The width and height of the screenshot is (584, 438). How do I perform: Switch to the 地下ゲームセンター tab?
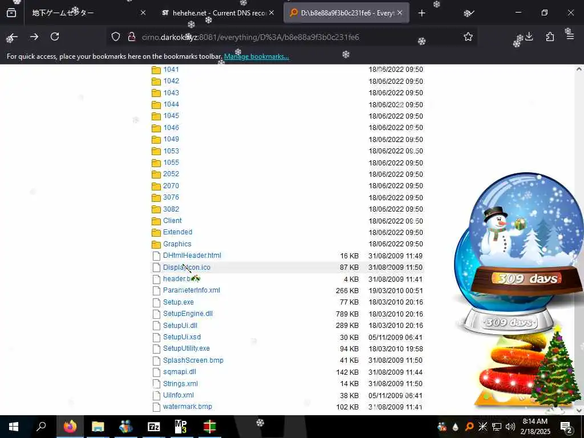coord(87,13)
